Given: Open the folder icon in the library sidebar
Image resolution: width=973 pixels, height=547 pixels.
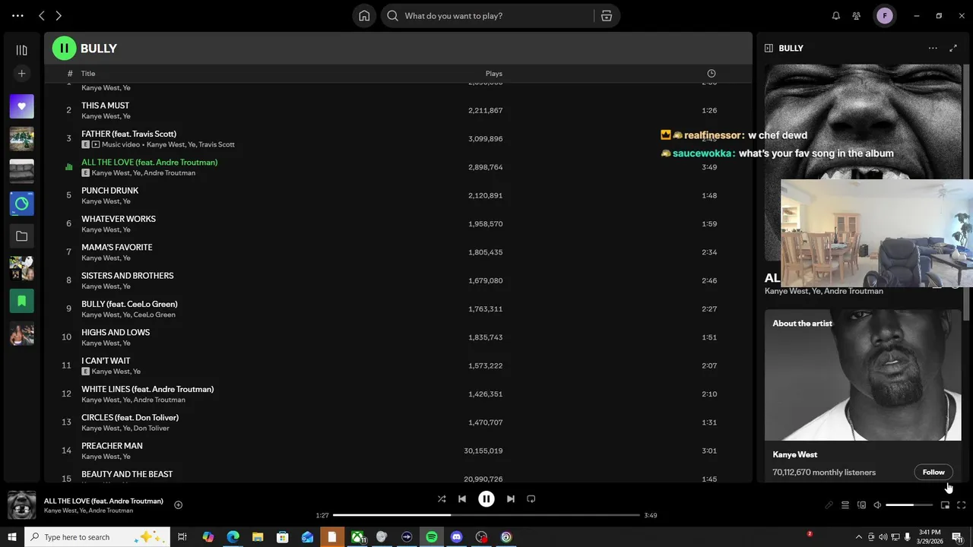Looking at the screenshot, I should [x=21, y=236].
